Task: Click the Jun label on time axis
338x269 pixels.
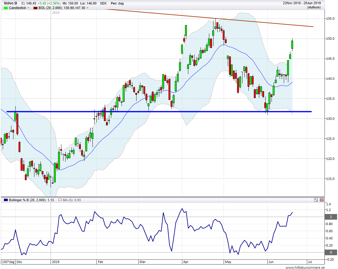Action: coord(271,262)
